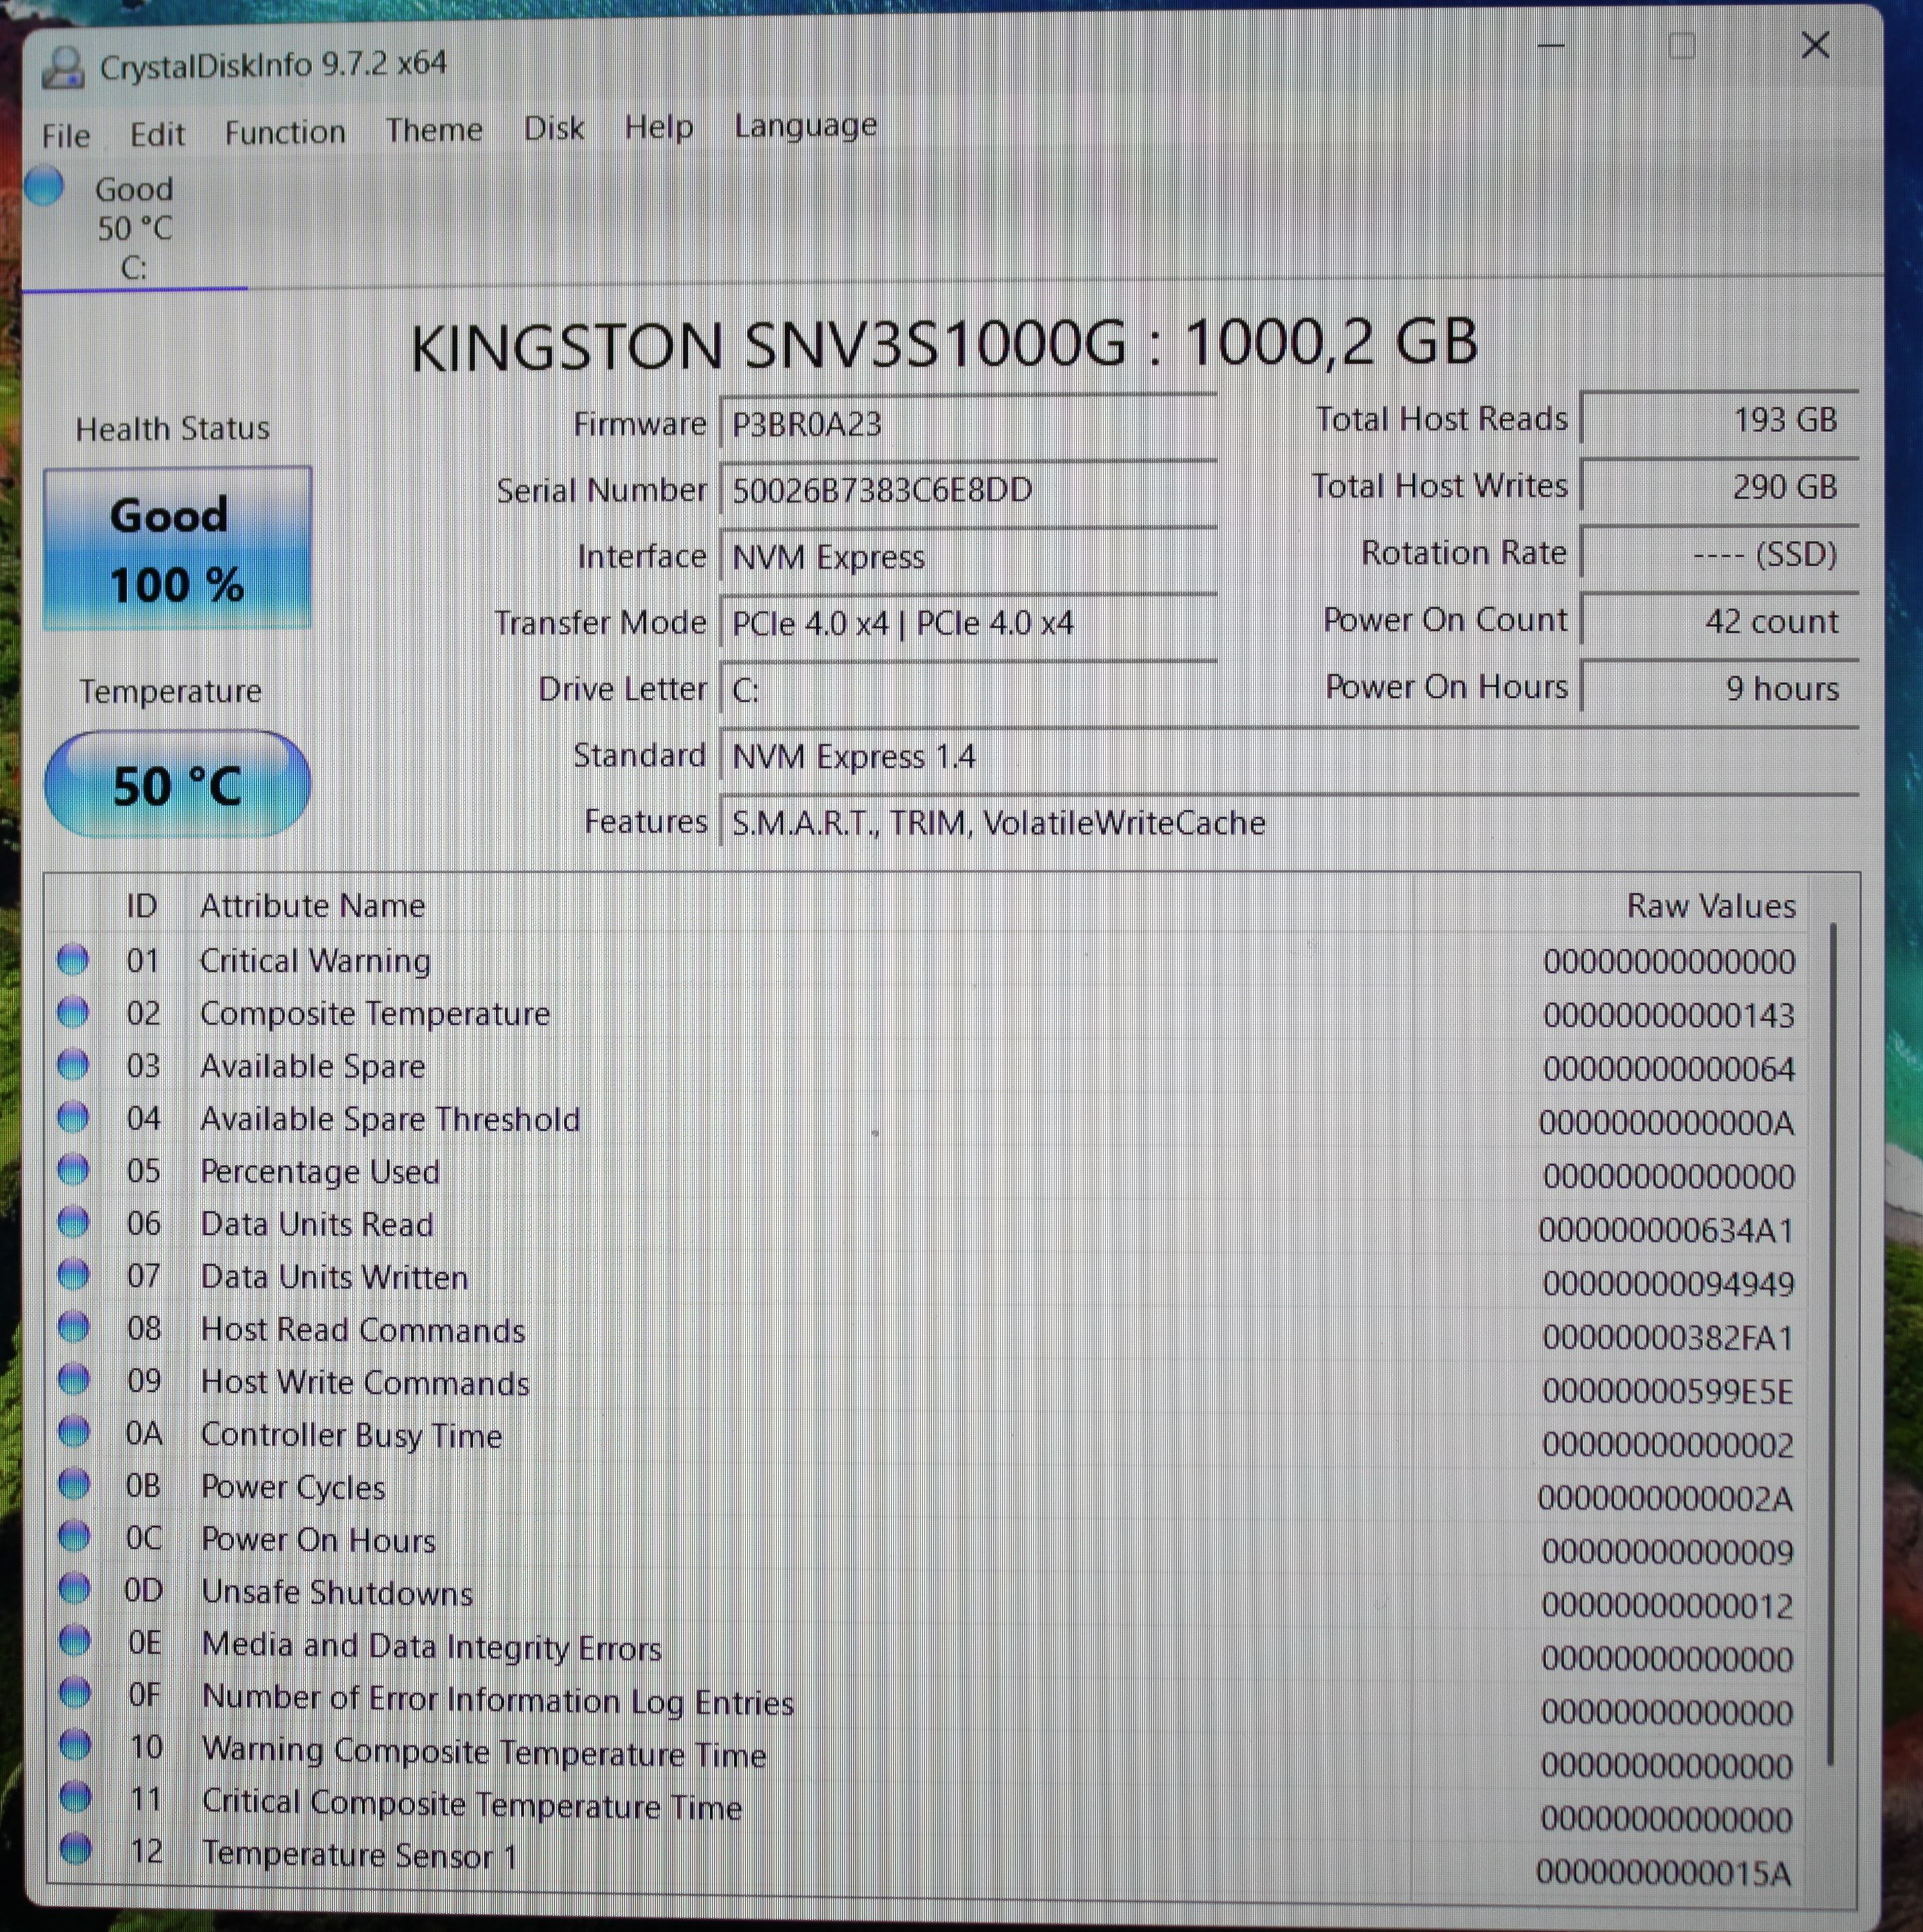Click the 50 °C temperature button
Image resolution: width=1923 pixels, height=1932 pixels.
177,785
